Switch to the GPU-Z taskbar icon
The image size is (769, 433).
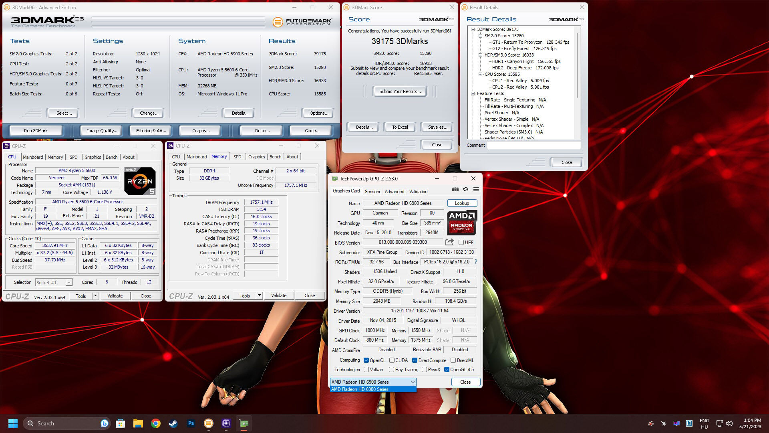tap(244, 423)
